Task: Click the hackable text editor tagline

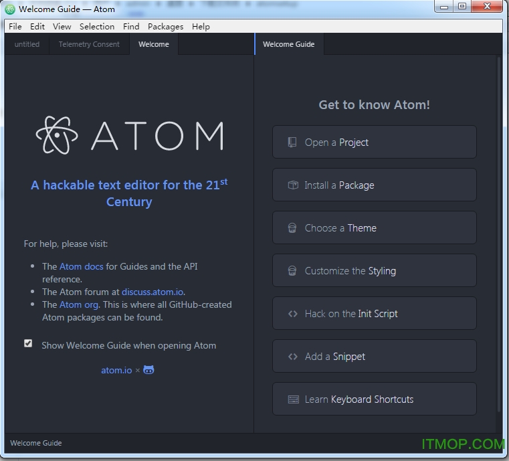Action: coord(129,193)
